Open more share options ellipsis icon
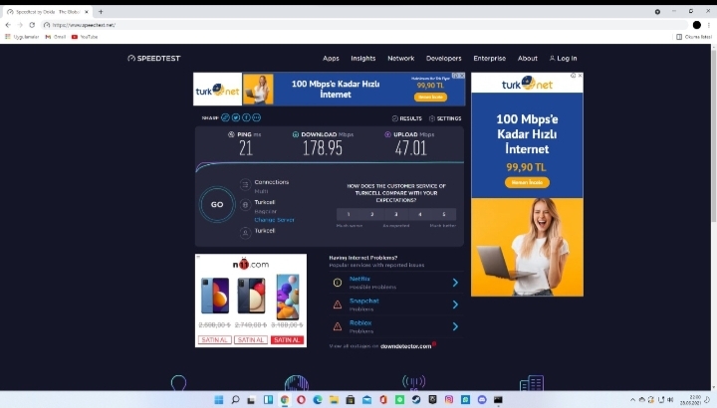 click(257, 117)
